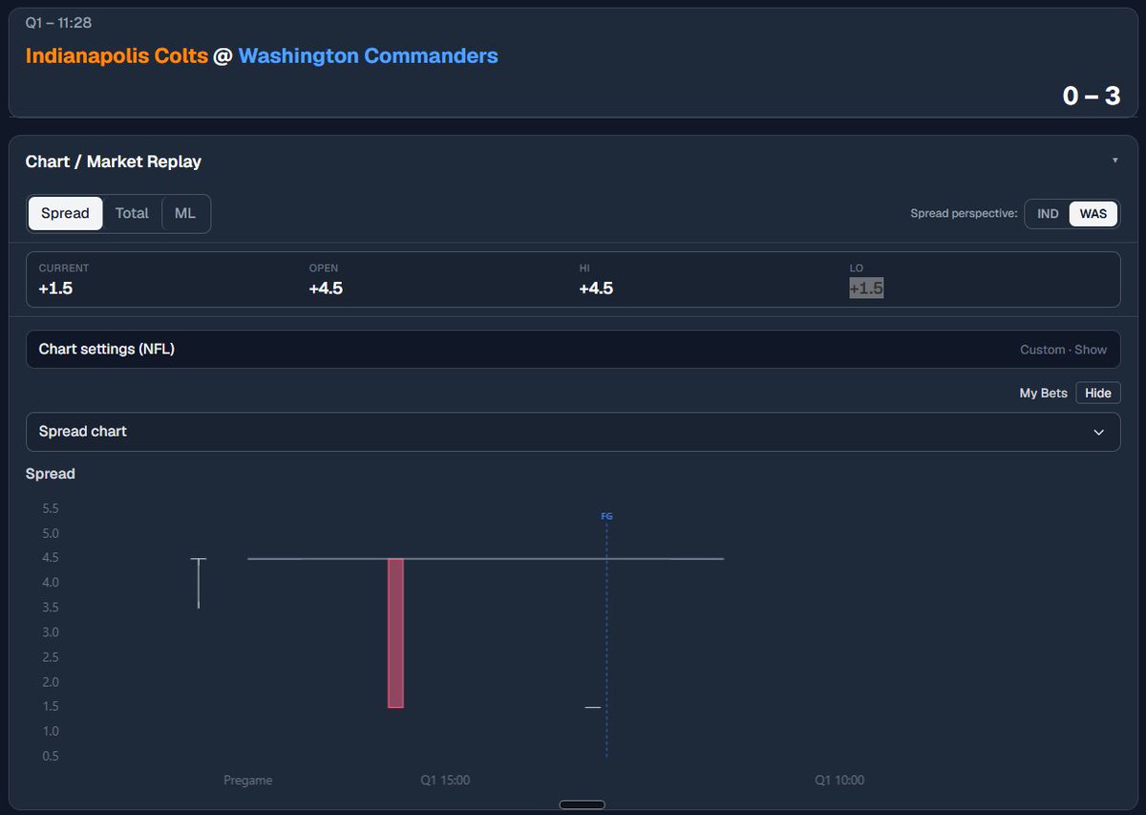Click the red spread drop candle
1146x815 pixels.
(395, 633)
